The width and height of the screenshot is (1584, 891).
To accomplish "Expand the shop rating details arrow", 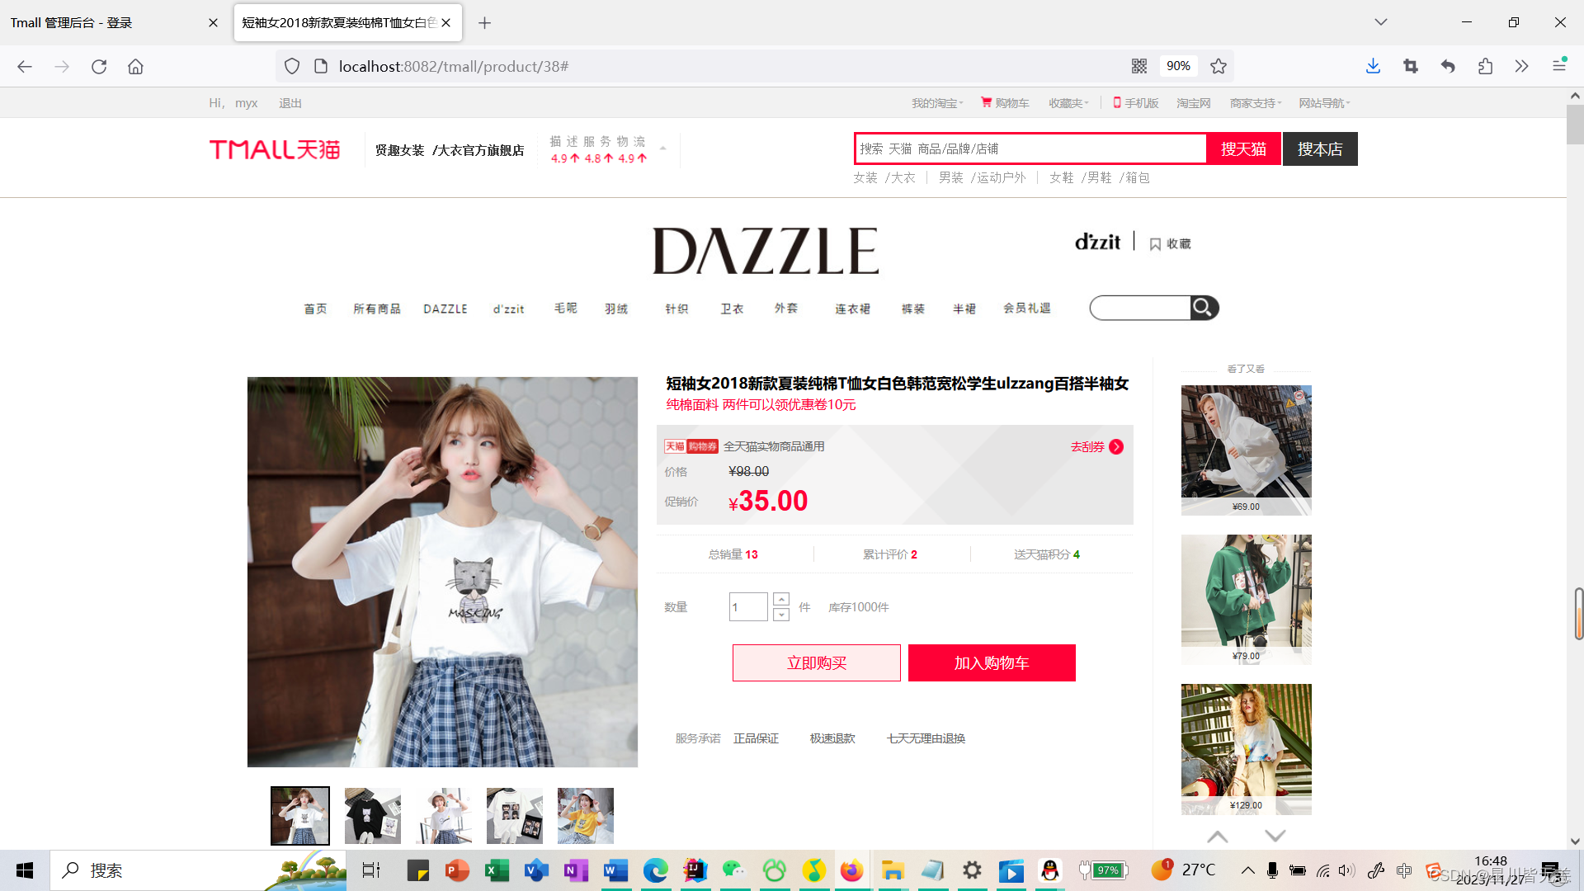I will coord(662,149).
